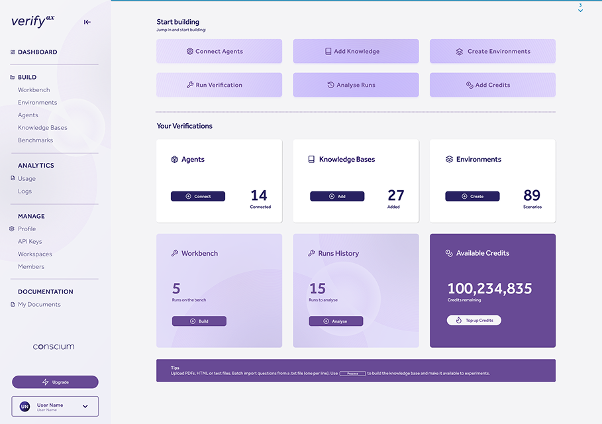Expand the User Name account dropdown
Viewport: 602px width, 424px height.
[x=85, y=406]
